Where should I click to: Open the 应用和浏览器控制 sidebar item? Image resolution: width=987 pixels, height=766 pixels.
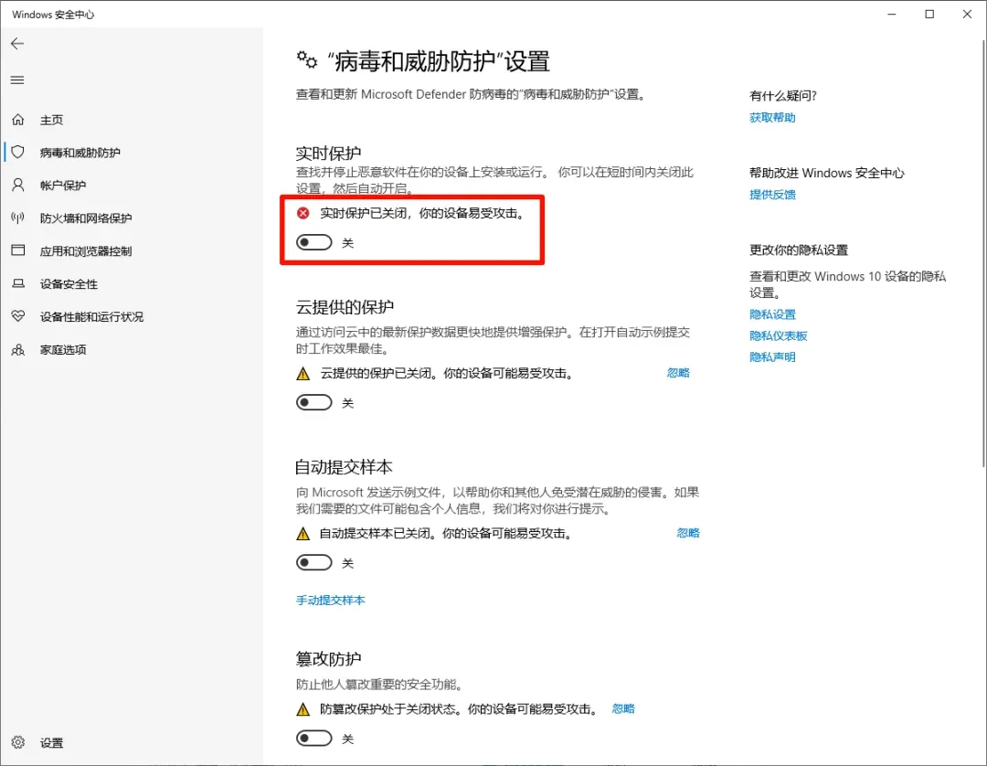[132, 250]
